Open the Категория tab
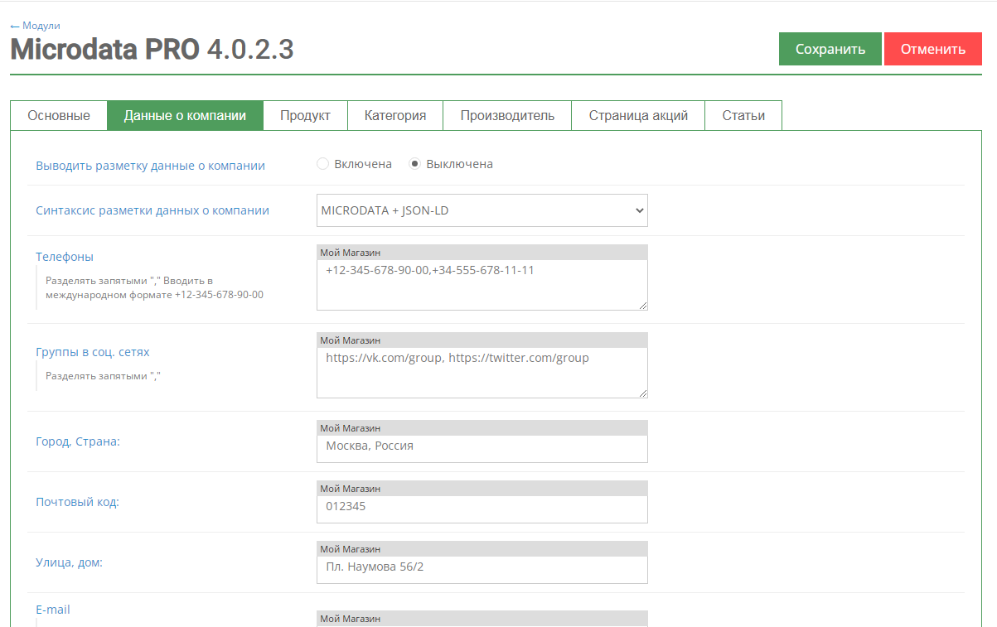997x627 pixels. [395, 116]
